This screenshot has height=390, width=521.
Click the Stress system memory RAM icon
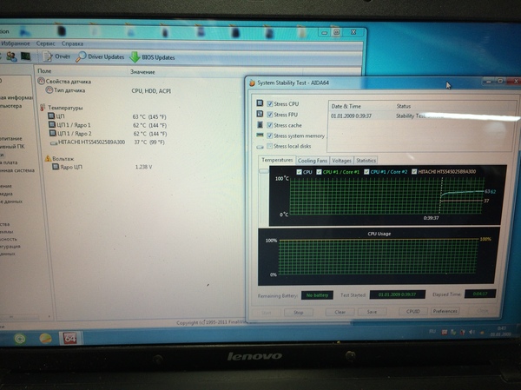[x=260, y=136]
